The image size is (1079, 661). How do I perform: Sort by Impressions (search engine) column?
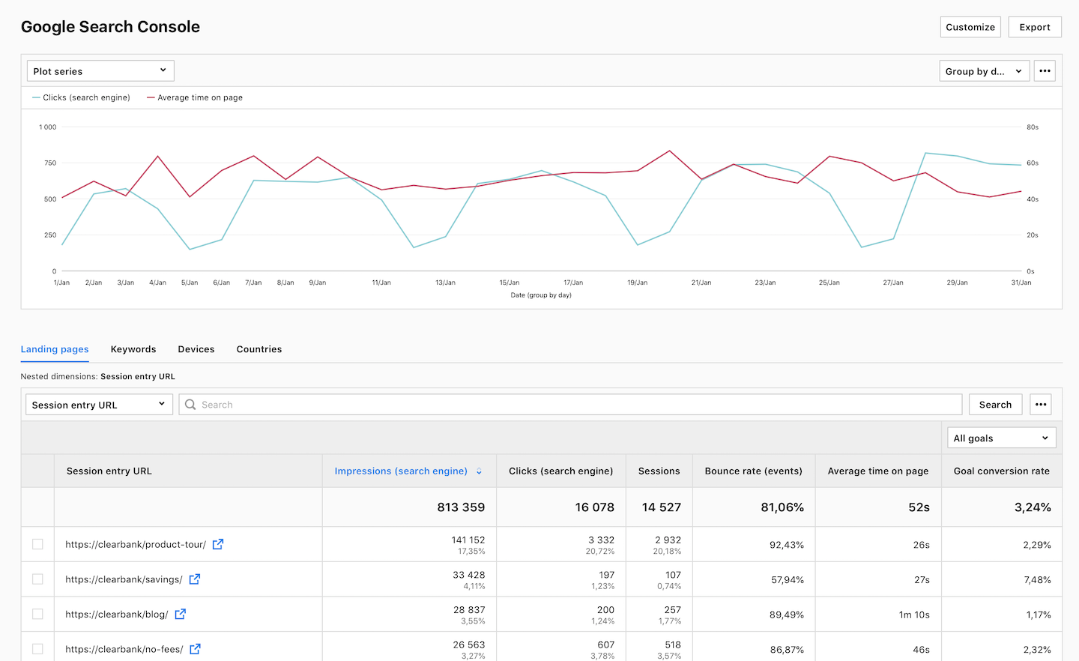(x=401, y=471)
